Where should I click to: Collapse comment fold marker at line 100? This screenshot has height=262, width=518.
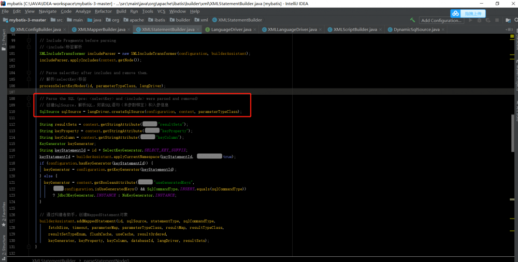pos(28,47)
